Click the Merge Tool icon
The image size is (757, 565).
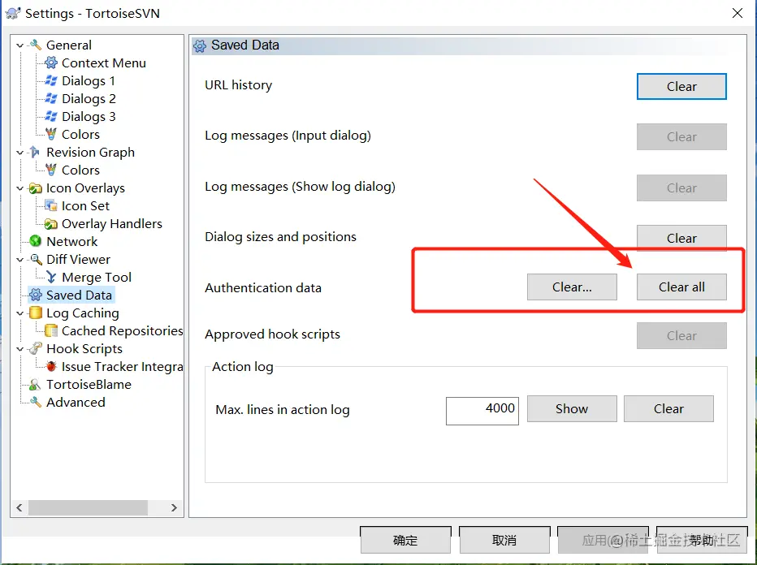click(x=51, y=277)
